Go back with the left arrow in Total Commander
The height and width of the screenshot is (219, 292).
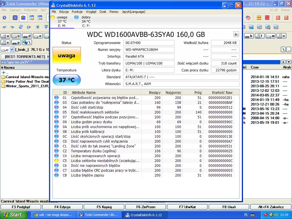[4, 27]
